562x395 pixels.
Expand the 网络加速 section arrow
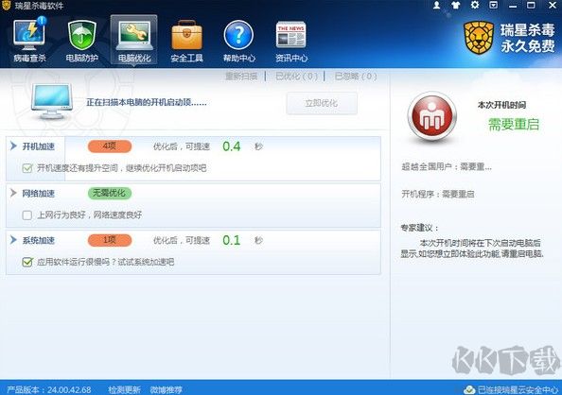tap(13, 193)
